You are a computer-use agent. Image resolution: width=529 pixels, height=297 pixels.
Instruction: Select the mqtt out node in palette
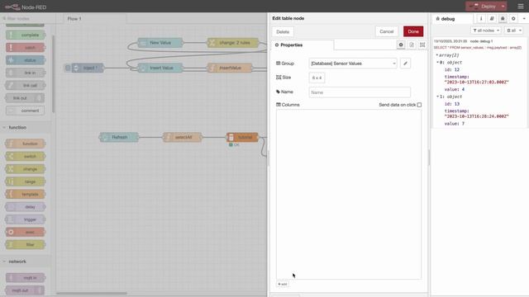pyautogui.click(x=26, y=290)
